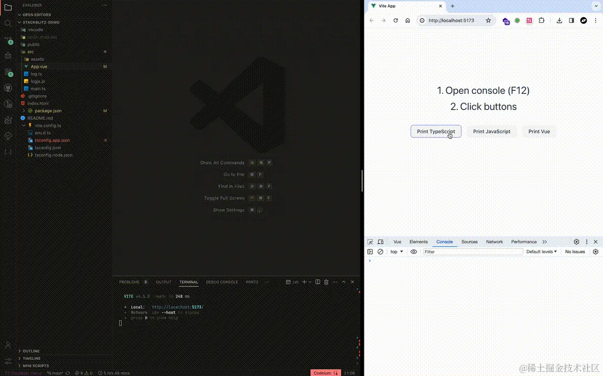The image size is (603, 376).
Task: Collapse the vite.config.ts nested files chevron
Action: click(x=24, y=125)
